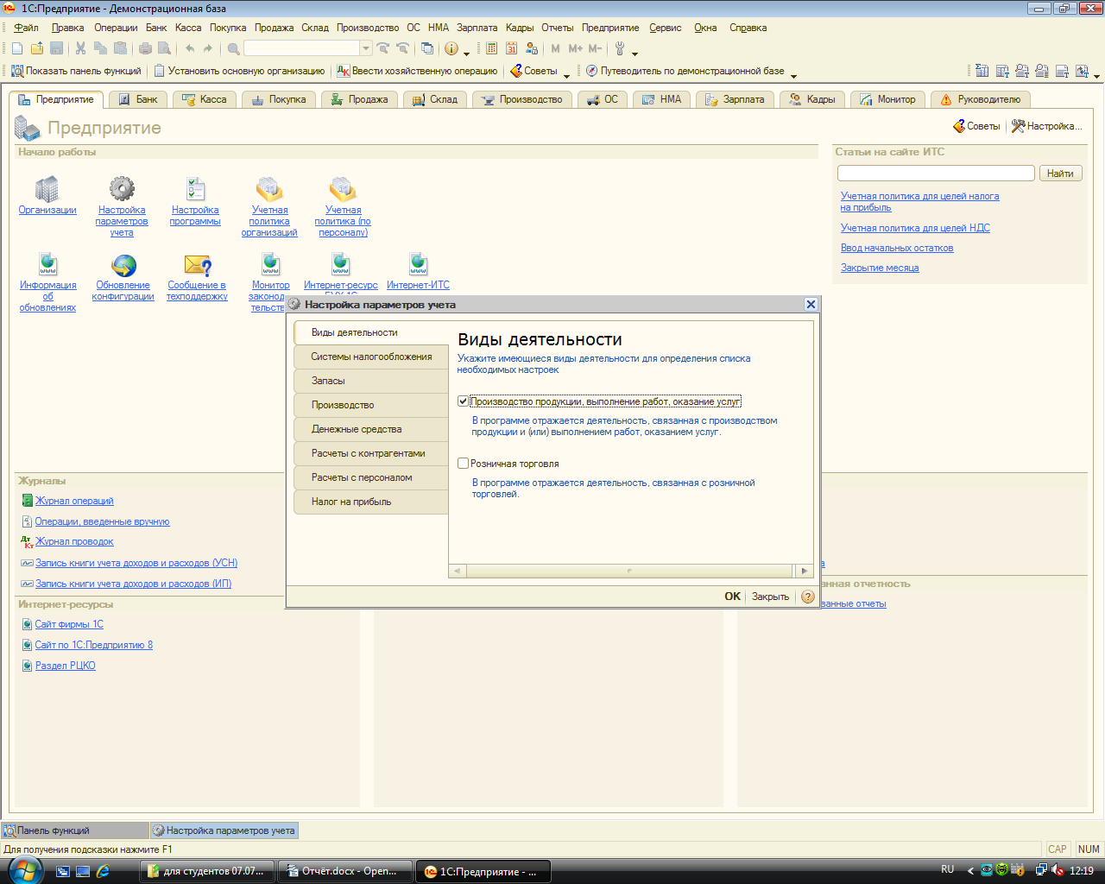This screenshot has height=884, width=1105.
Task: Select Запасы section in dialog
Action: coord(371,381)
